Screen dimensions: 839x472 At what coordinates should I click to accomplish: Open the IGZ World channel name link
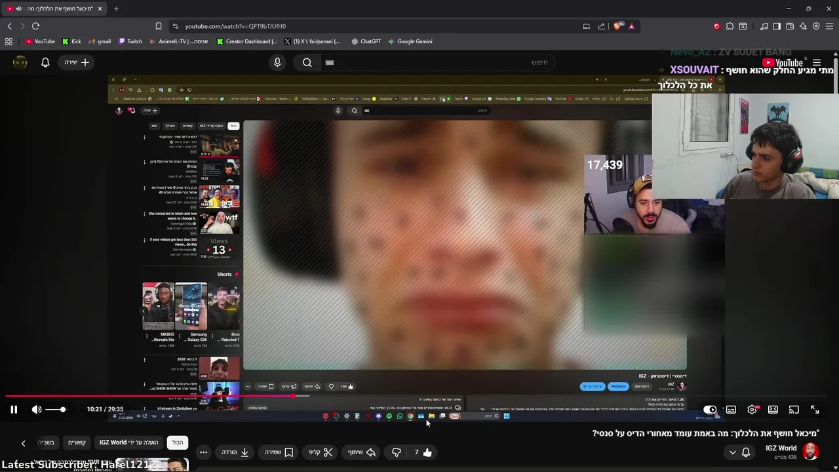click(781, 448)
